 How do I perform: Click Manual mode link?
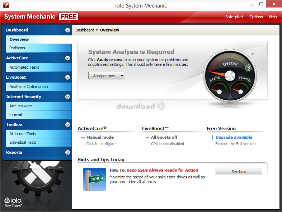[x=100, y=137]
